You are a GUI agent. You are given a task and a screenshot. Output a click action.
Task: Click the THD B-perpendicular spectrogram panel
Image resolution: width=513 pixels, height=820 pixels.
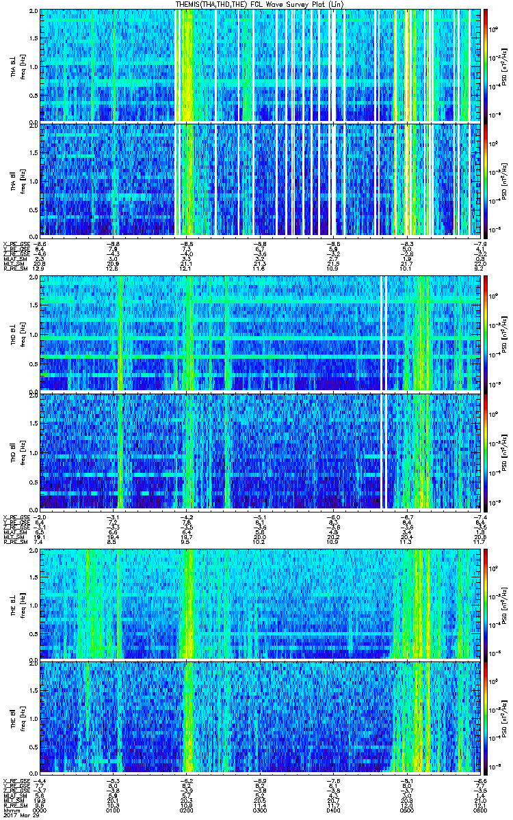coord(260,333)
